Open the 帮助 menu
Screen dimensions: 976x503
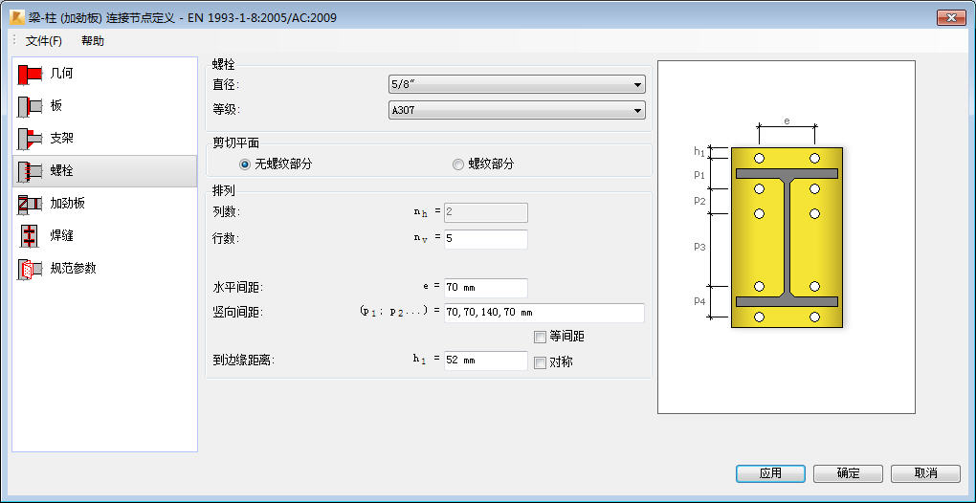click(93, 41)
